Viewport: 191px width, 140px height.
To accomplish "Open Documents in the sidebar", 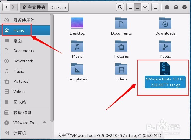I will point(26,51).
